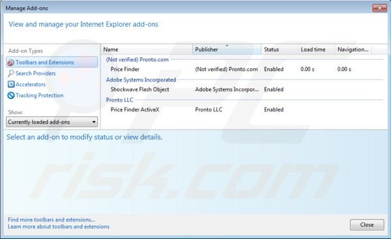Click the Search Providers magnifier icon
391x239 pixels.
pyautogui.click(x=10, y=74)
